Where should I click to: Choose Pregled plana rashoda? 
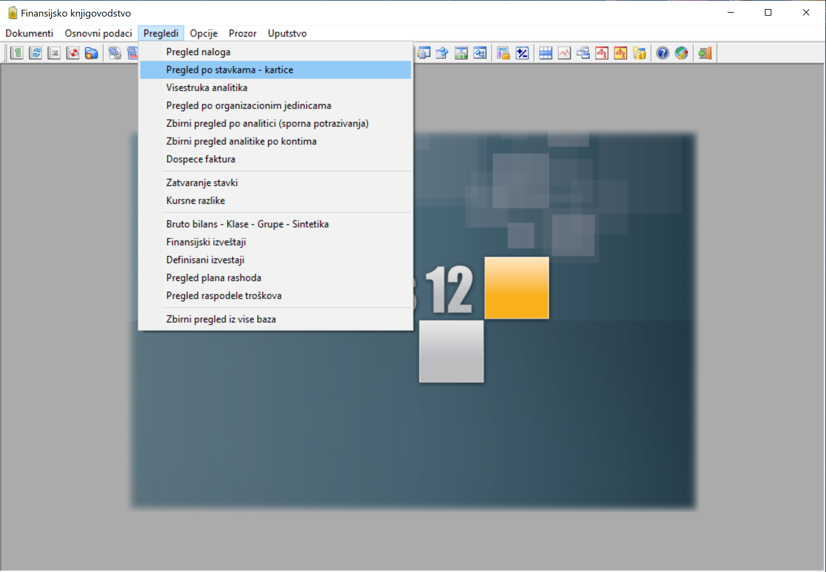pos(275,278)
